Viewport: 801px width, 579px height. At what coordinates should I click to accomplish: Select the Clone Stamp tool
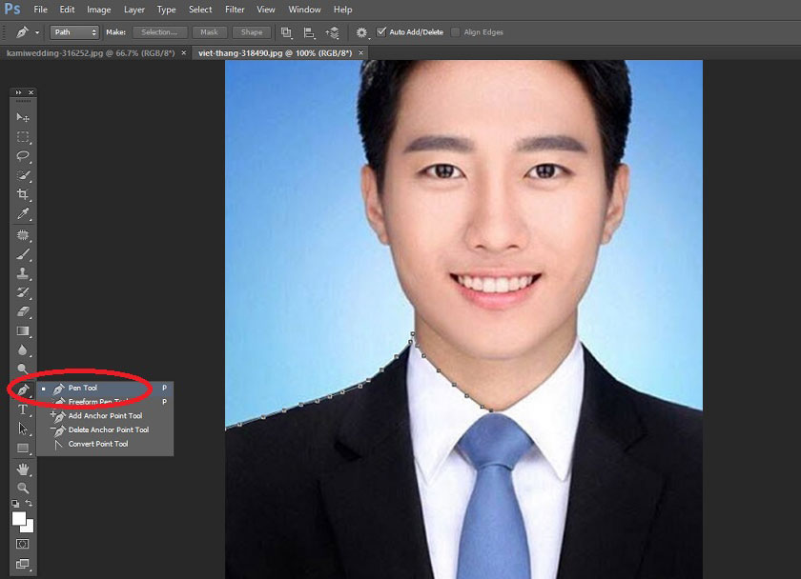[23, 273]
